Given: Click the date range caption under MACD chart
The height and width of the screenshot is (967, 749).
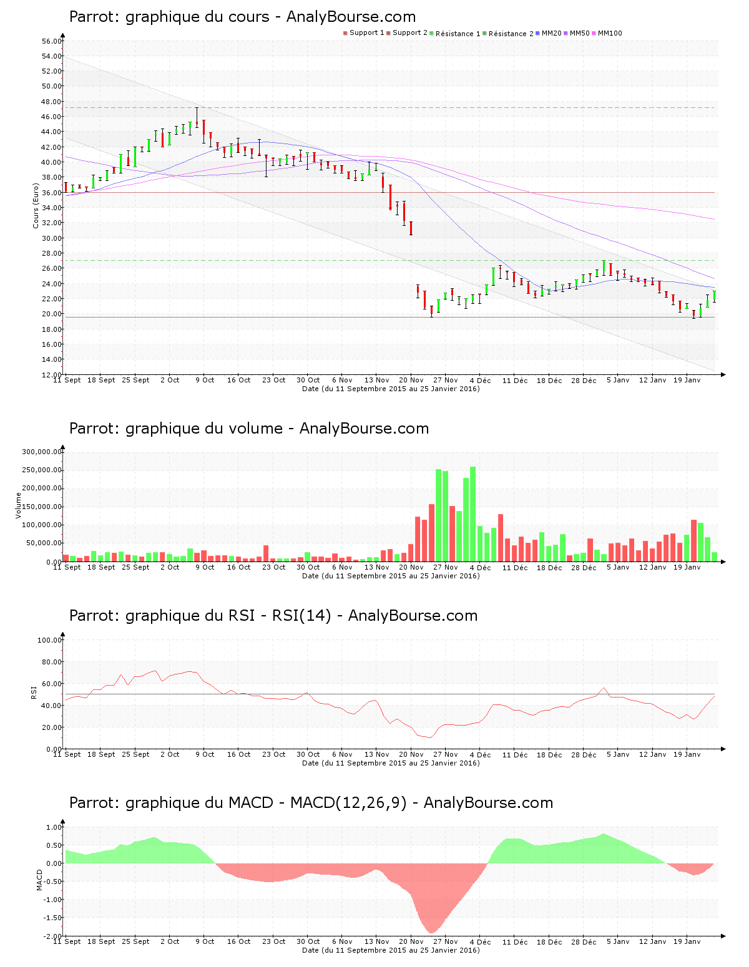Looking at the screenshot, I should click(391, 950).
